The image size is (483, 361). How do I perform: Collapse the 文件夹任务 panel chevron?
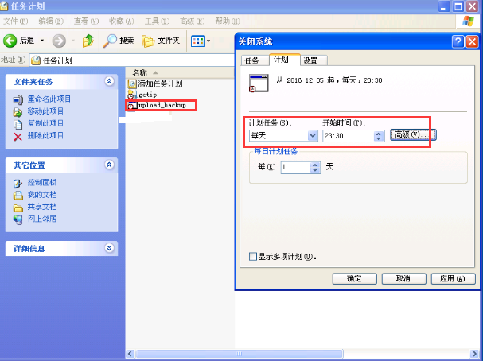click(110, 82)
